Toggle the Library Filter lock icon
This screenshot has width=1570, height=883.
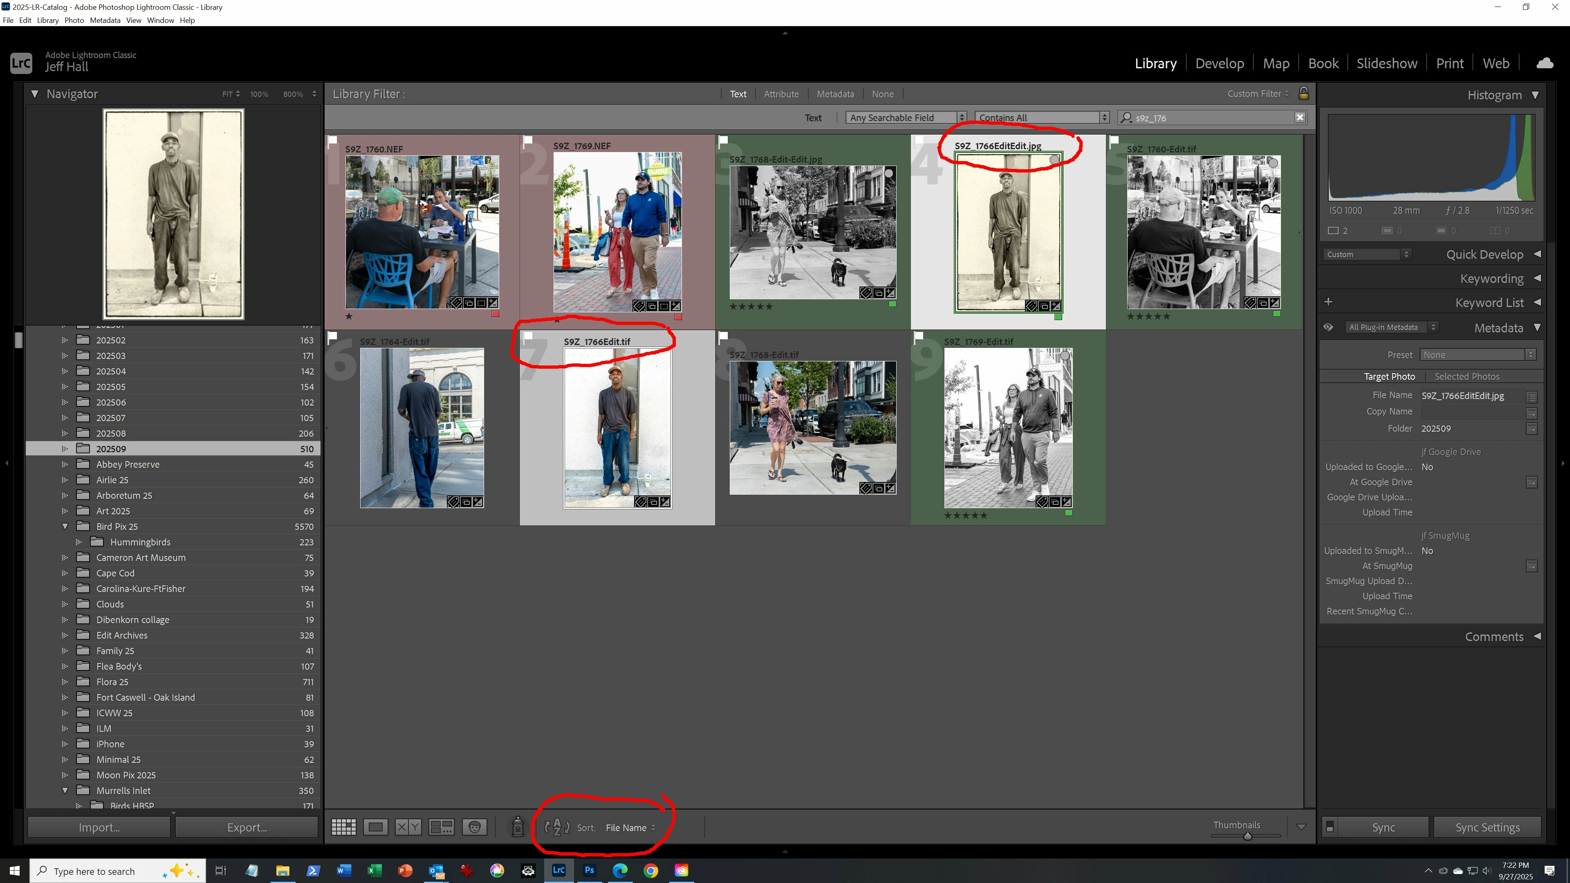coord(1304,93)
